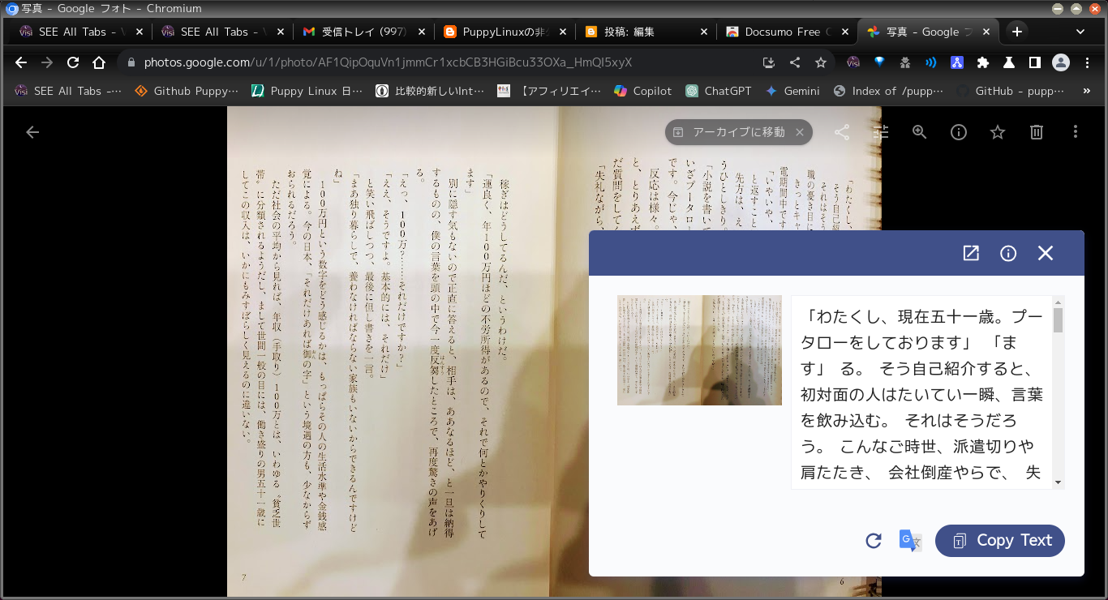Open the Copilot bookmark
The image size is (1108, 600).
643,91
